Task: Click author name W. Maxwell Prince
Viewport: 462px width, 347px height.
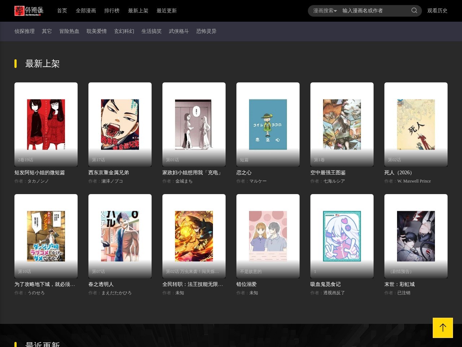Action: [x=414, y=181]
